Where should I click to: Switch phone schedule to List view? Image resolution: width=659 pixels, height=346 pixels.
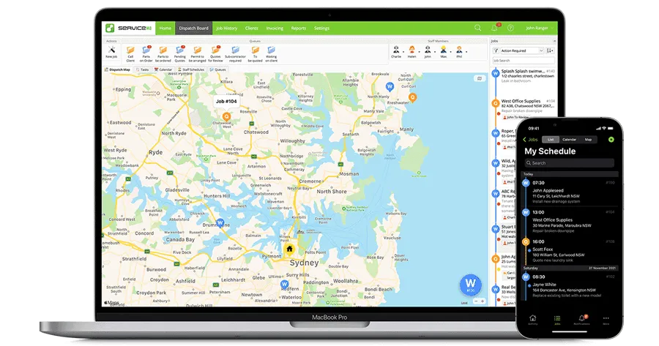click(551, 139)
